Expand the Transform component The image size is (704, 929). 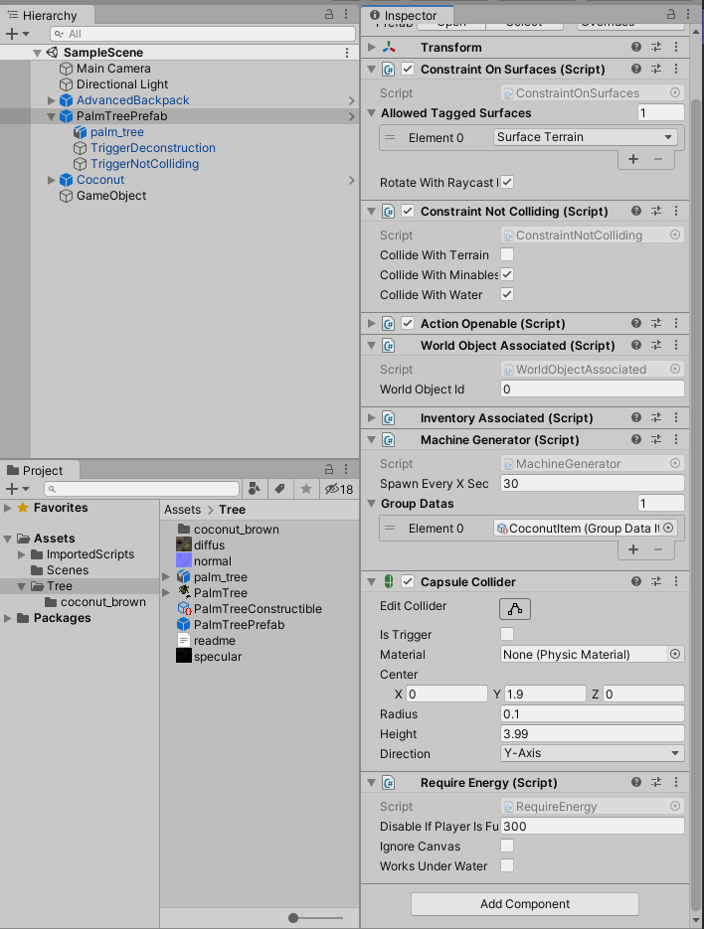click(371, 47)
